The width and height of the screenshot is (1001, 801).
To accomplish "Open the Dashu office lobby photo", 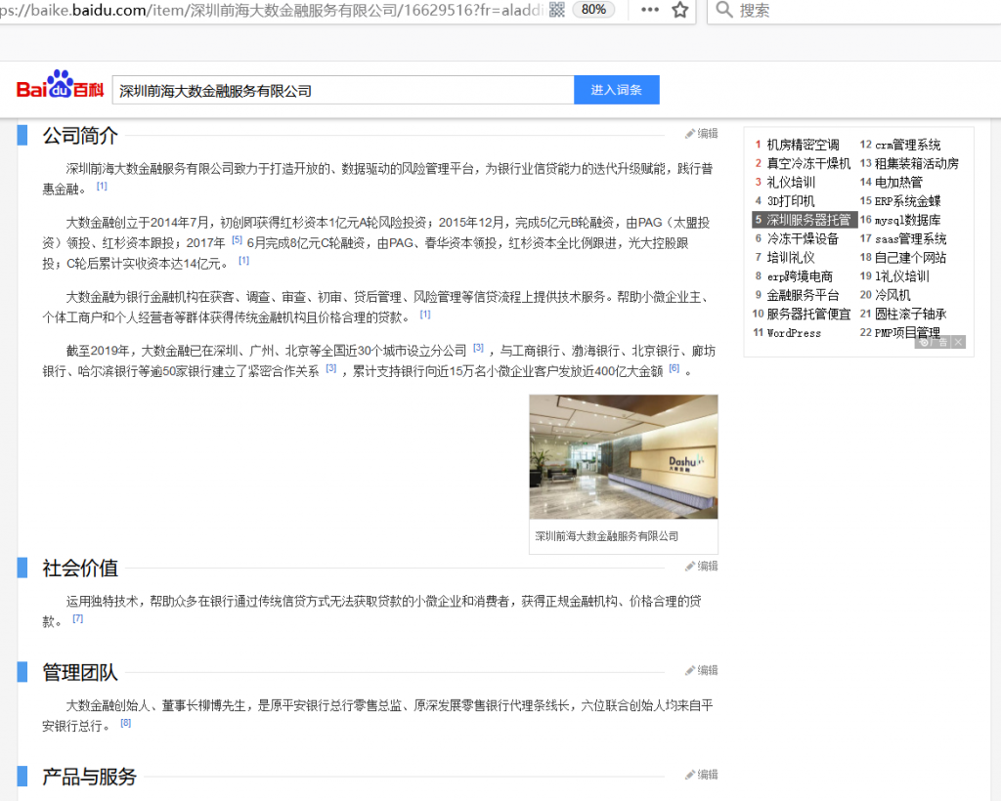I will pyautogui.click(x=623, y=456).
